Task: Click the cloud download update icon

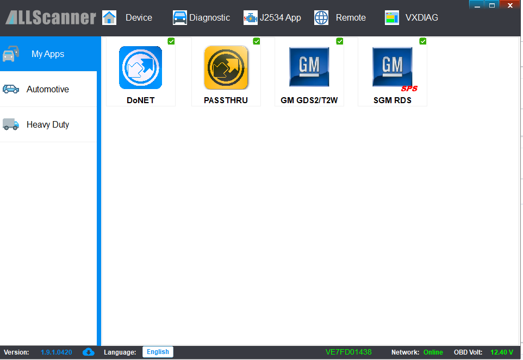Action: click(89, 352)
